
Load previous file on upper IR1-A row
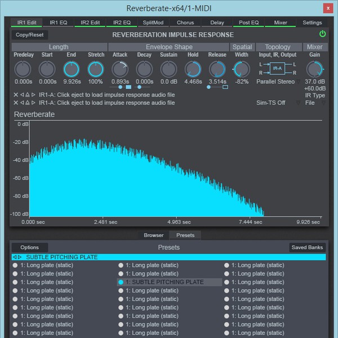click(x=22, y=95)
